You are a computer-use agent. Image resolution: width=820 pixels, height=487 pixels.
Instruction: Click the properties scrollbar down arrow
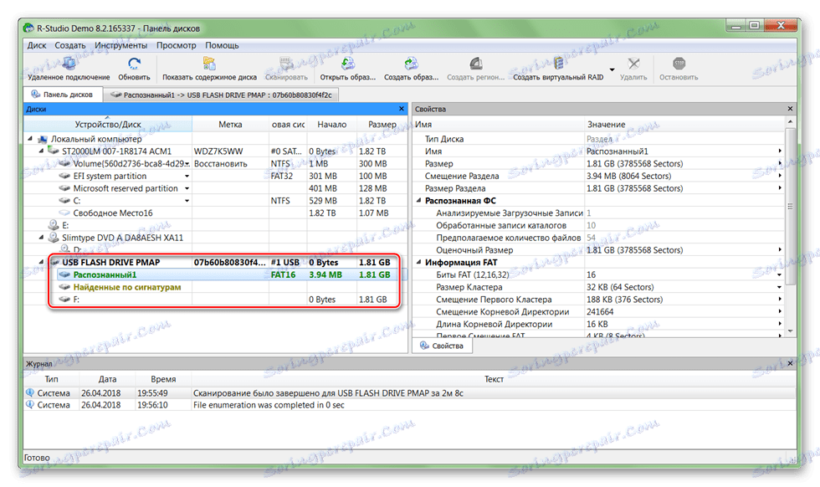[790, 331]
